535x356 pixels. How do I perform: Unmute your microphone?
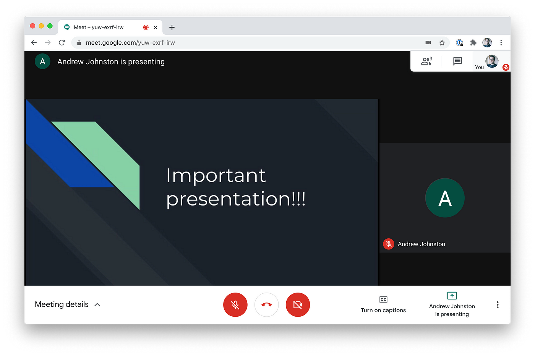click(235, 304)
